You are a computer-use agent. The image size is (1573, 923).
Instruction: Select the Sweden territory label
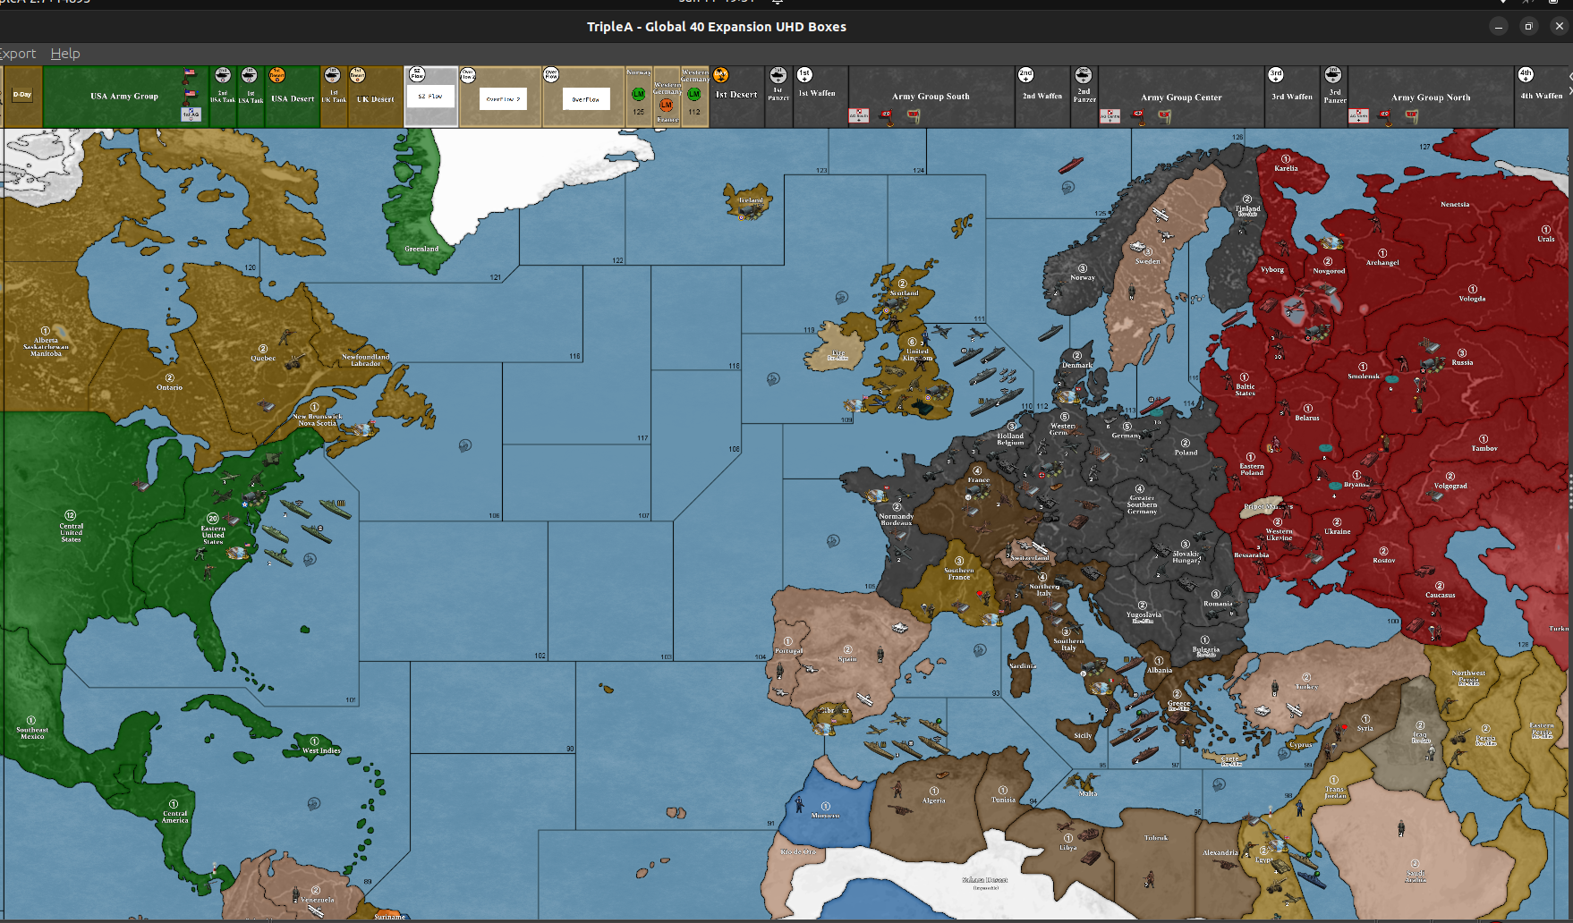click(x=1147, y=261)
